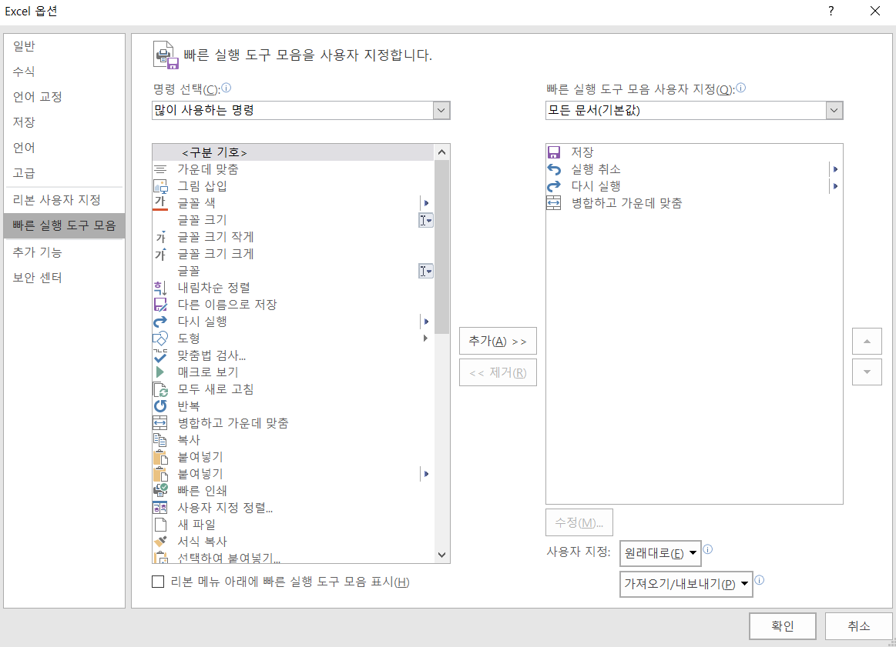
Task: Click info icon beside 원래대로 button
Action: 707,549
